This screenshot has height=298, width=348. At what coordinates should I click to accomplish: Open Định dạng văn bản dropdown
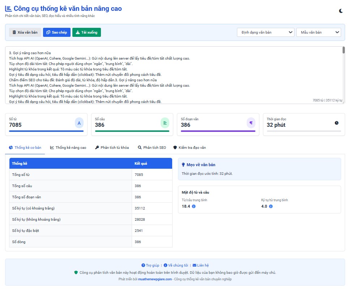(x=266, y=33)
